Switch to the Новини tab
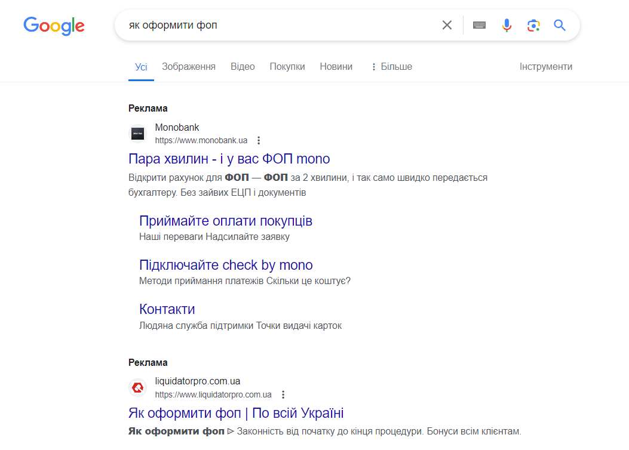This screenshot has width=629, height=450. 336,66
